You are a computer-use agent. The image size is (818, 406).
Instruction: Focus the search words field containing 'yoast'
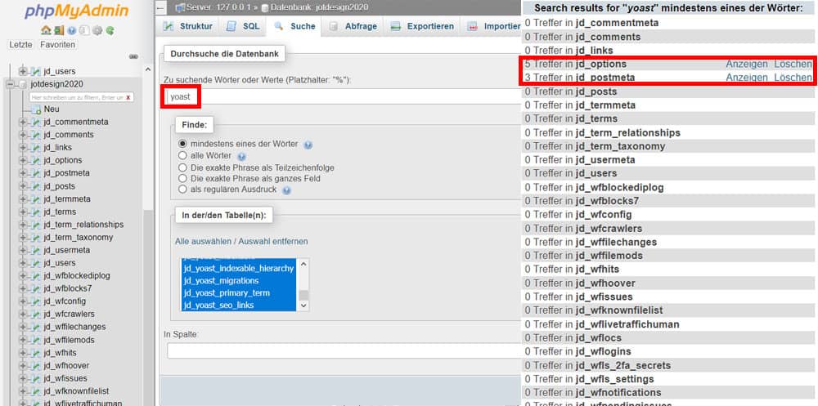(344, 96)
